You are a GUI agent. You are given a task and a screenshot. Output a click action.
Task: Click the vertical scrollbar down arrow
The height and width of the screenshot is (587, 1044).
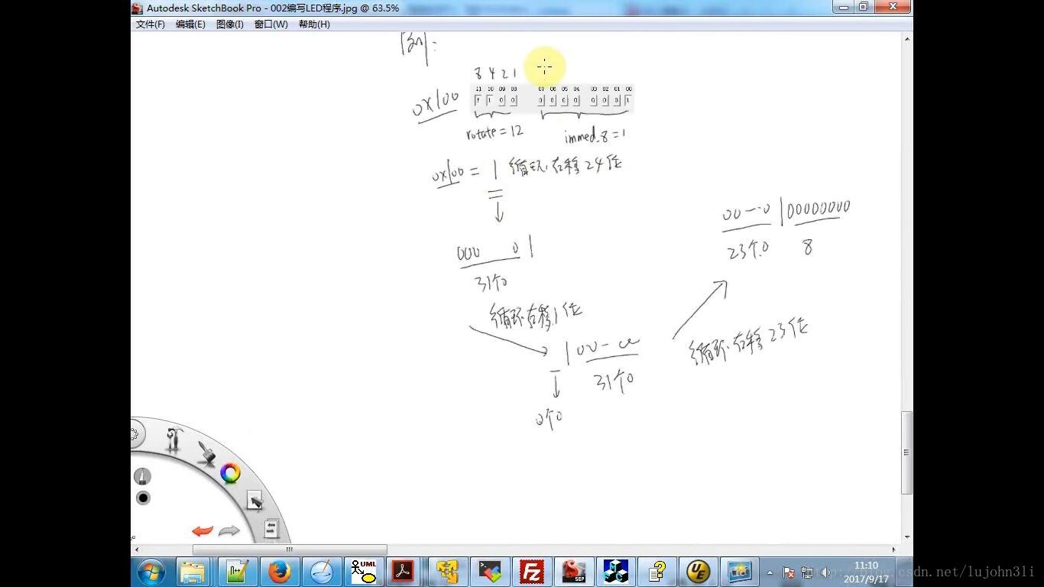click(907, 537)
